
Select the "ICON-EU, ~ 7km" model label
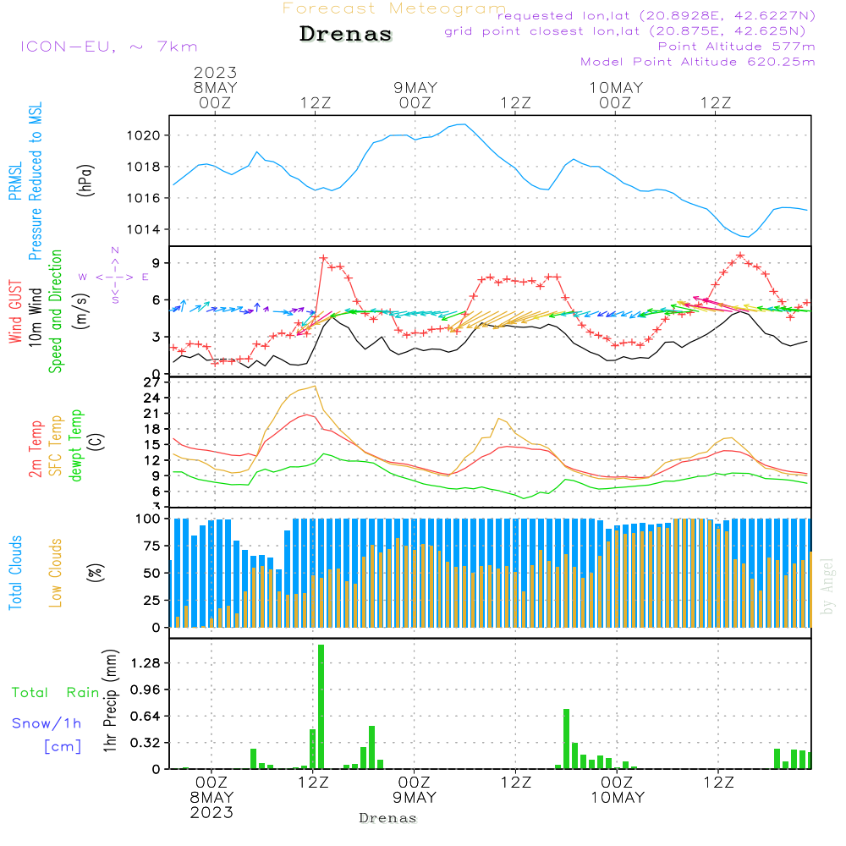click(x=109, y=47)
